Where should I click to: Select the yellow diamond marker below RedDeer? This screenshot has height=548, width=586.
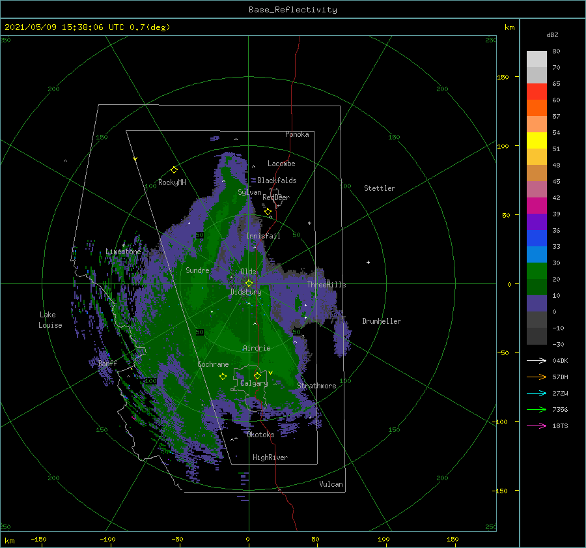coord(268,212)
